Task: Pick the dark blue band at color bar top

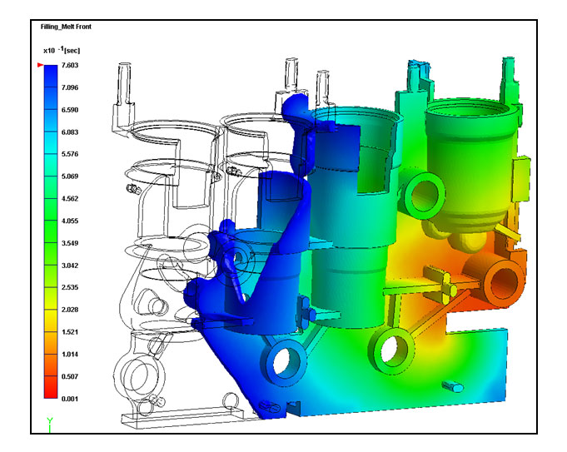Action: (x=50, y=77)
